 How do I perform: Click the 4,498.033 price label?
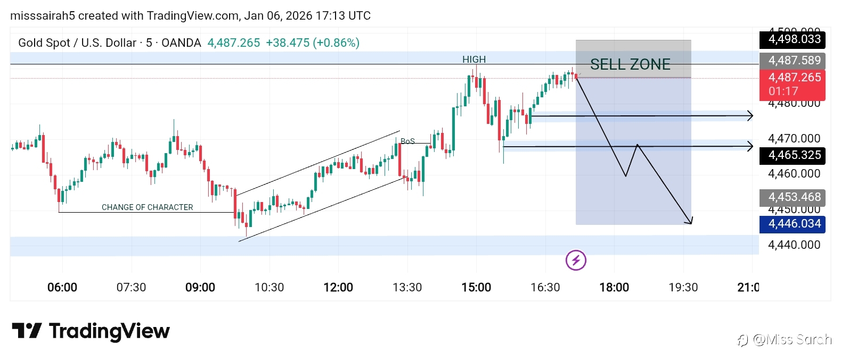tap(793, 39)
